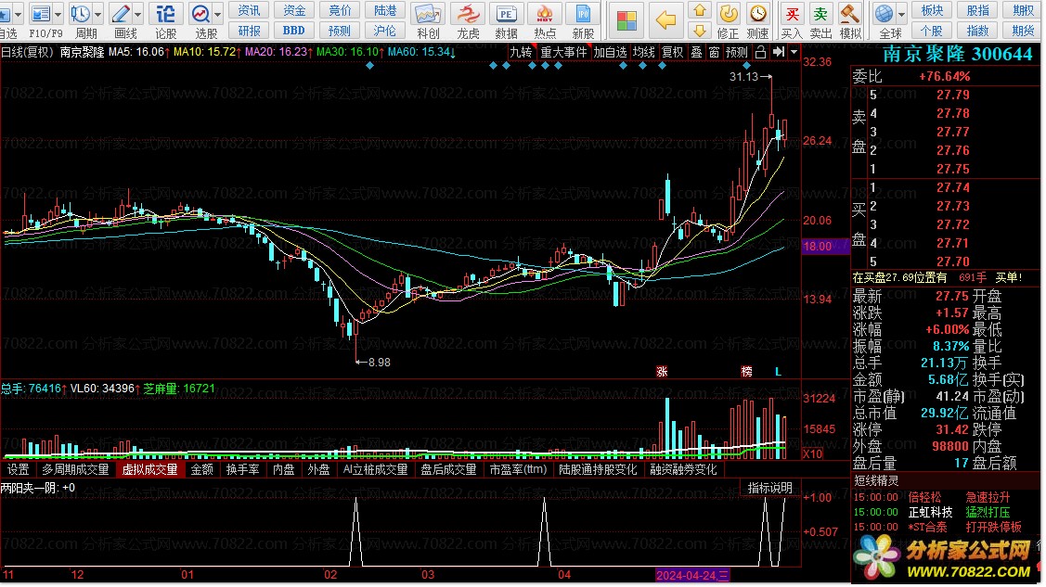Click the yellow down arrow icon
This screenshot has width=1046, height=587.
(700, 31)
